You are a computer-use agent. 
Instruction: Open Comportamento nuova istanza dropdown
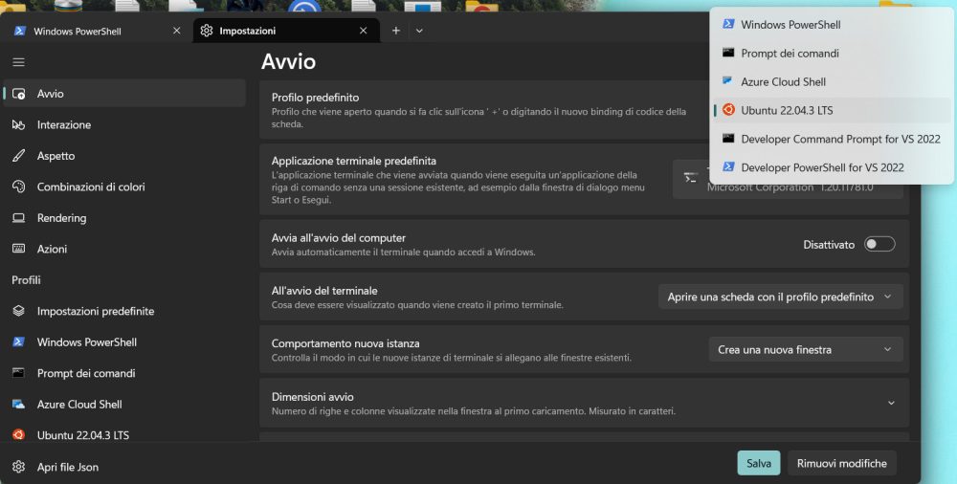click(805, 349)
